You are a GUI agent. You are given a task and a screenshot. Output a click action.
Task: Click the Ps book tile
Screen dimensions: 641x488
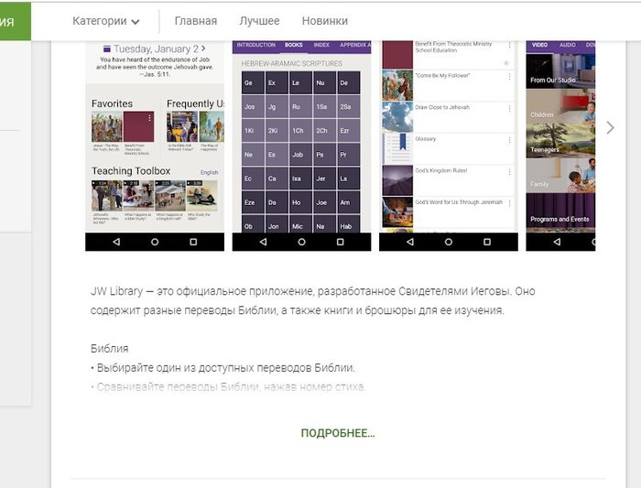324,155
